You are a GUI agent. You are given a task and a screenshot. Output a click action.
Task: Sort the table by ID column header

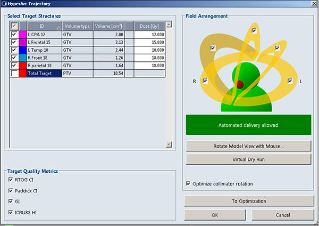click(x=43, y=26)
